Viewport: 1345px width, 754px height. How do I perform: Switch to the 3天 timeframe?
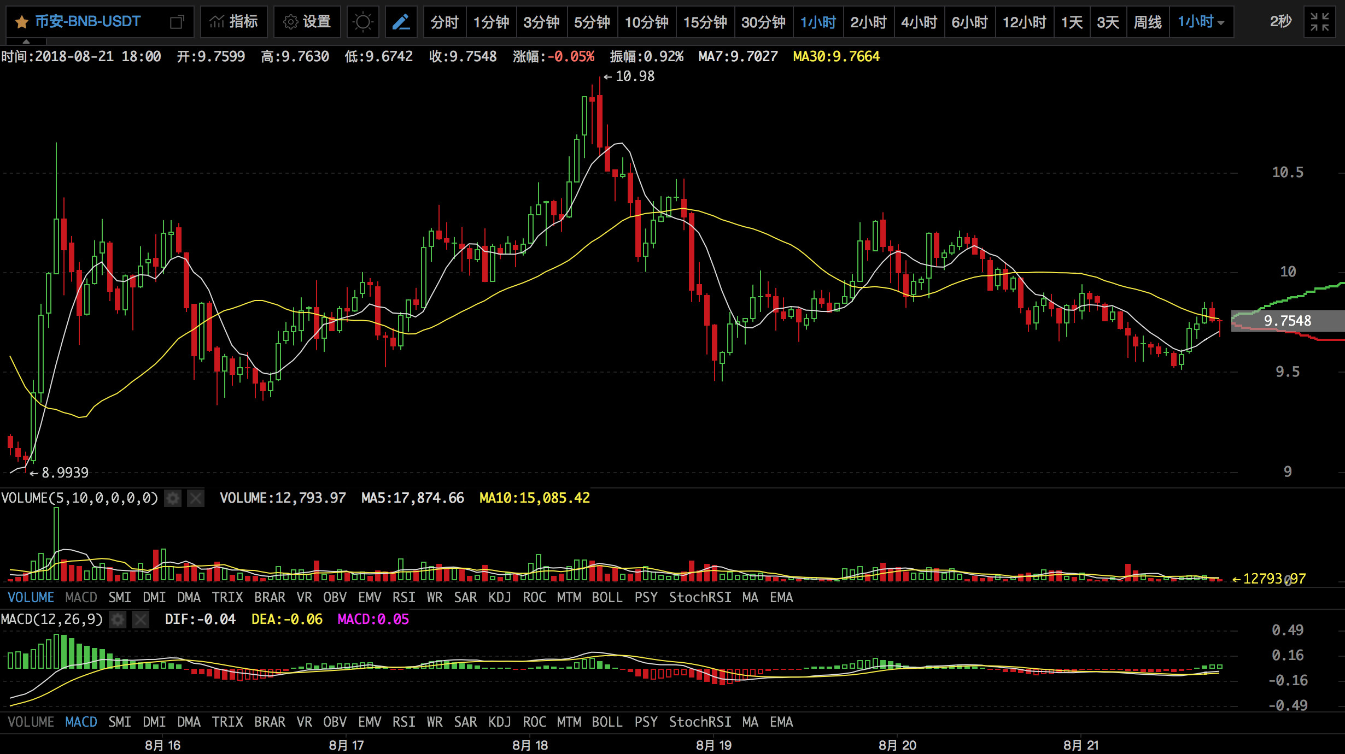click(x=1108, y=22)
